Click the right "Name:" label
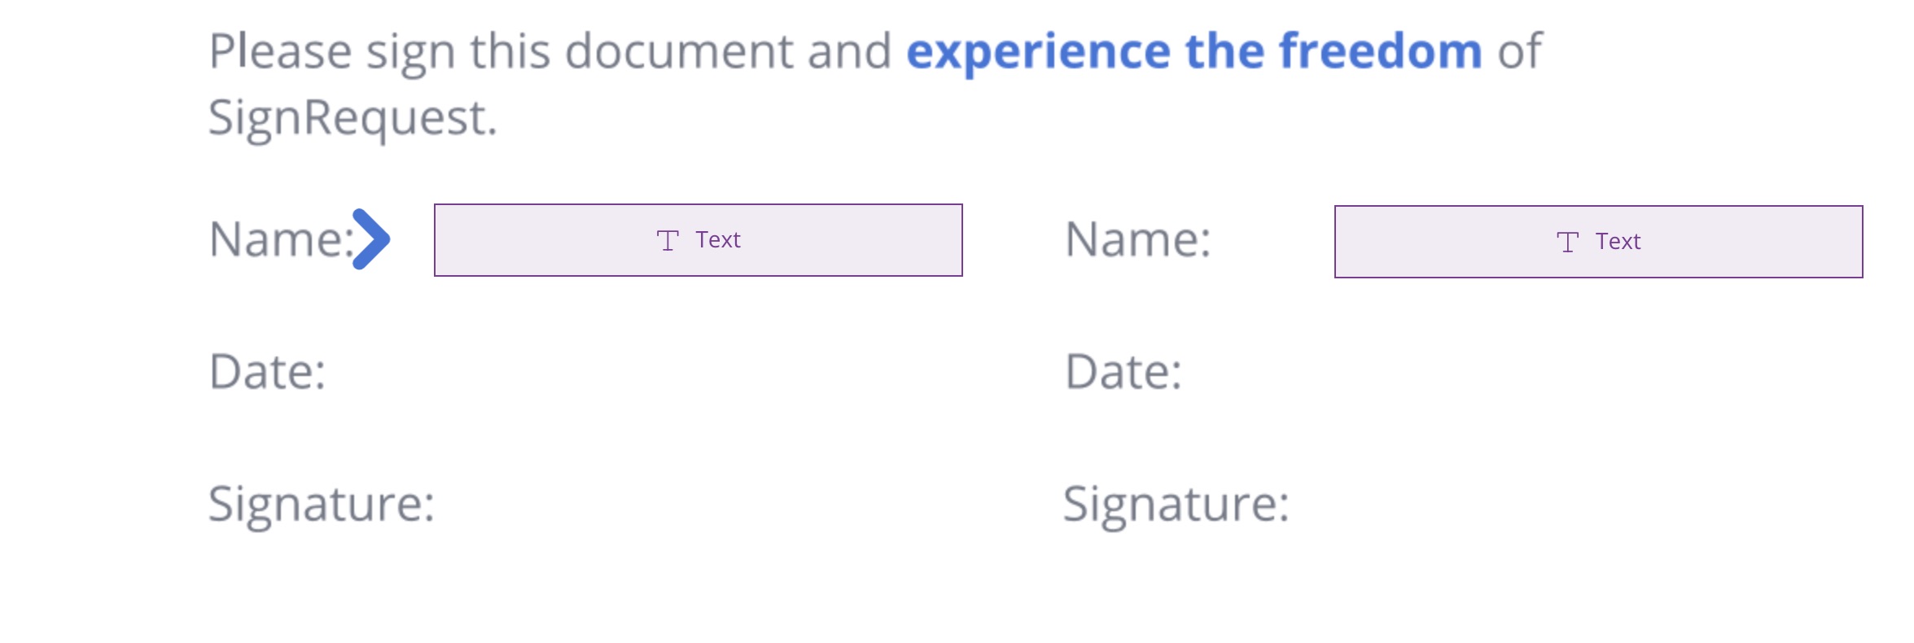This screenshot has height=643, width=1914. point(1138,239)
